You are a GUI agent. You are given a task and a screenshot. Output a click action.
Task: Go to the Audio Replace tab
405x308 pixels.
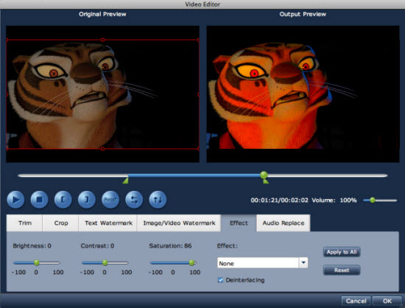point(283,223)
